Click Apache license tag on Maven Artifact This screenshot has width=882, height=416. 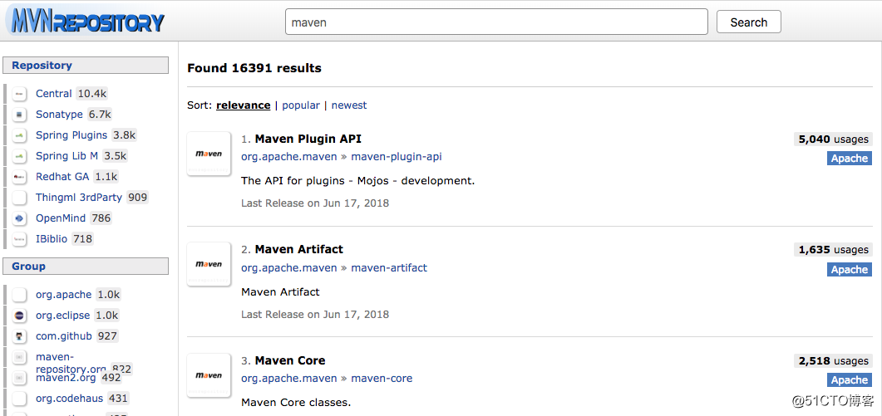coord(850,269)
